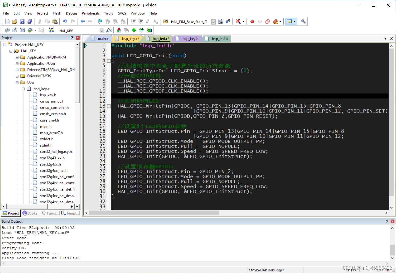Image resolution: width=396 pixels, height=273 pixels.
Task: Save the current file
Action: [22, 21]
